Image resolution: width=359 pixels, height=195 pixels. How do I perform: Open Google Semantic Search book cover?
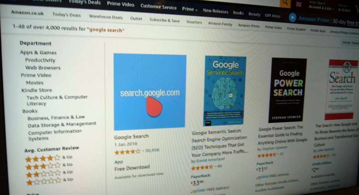coord(225,91)
